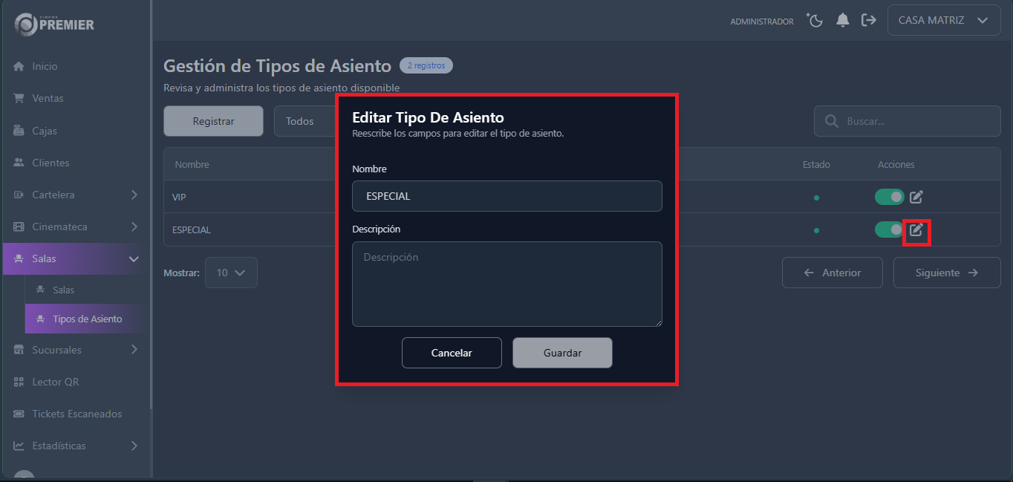Click the logout arrow icon
1013x482 pixels.
click(869, 20)
